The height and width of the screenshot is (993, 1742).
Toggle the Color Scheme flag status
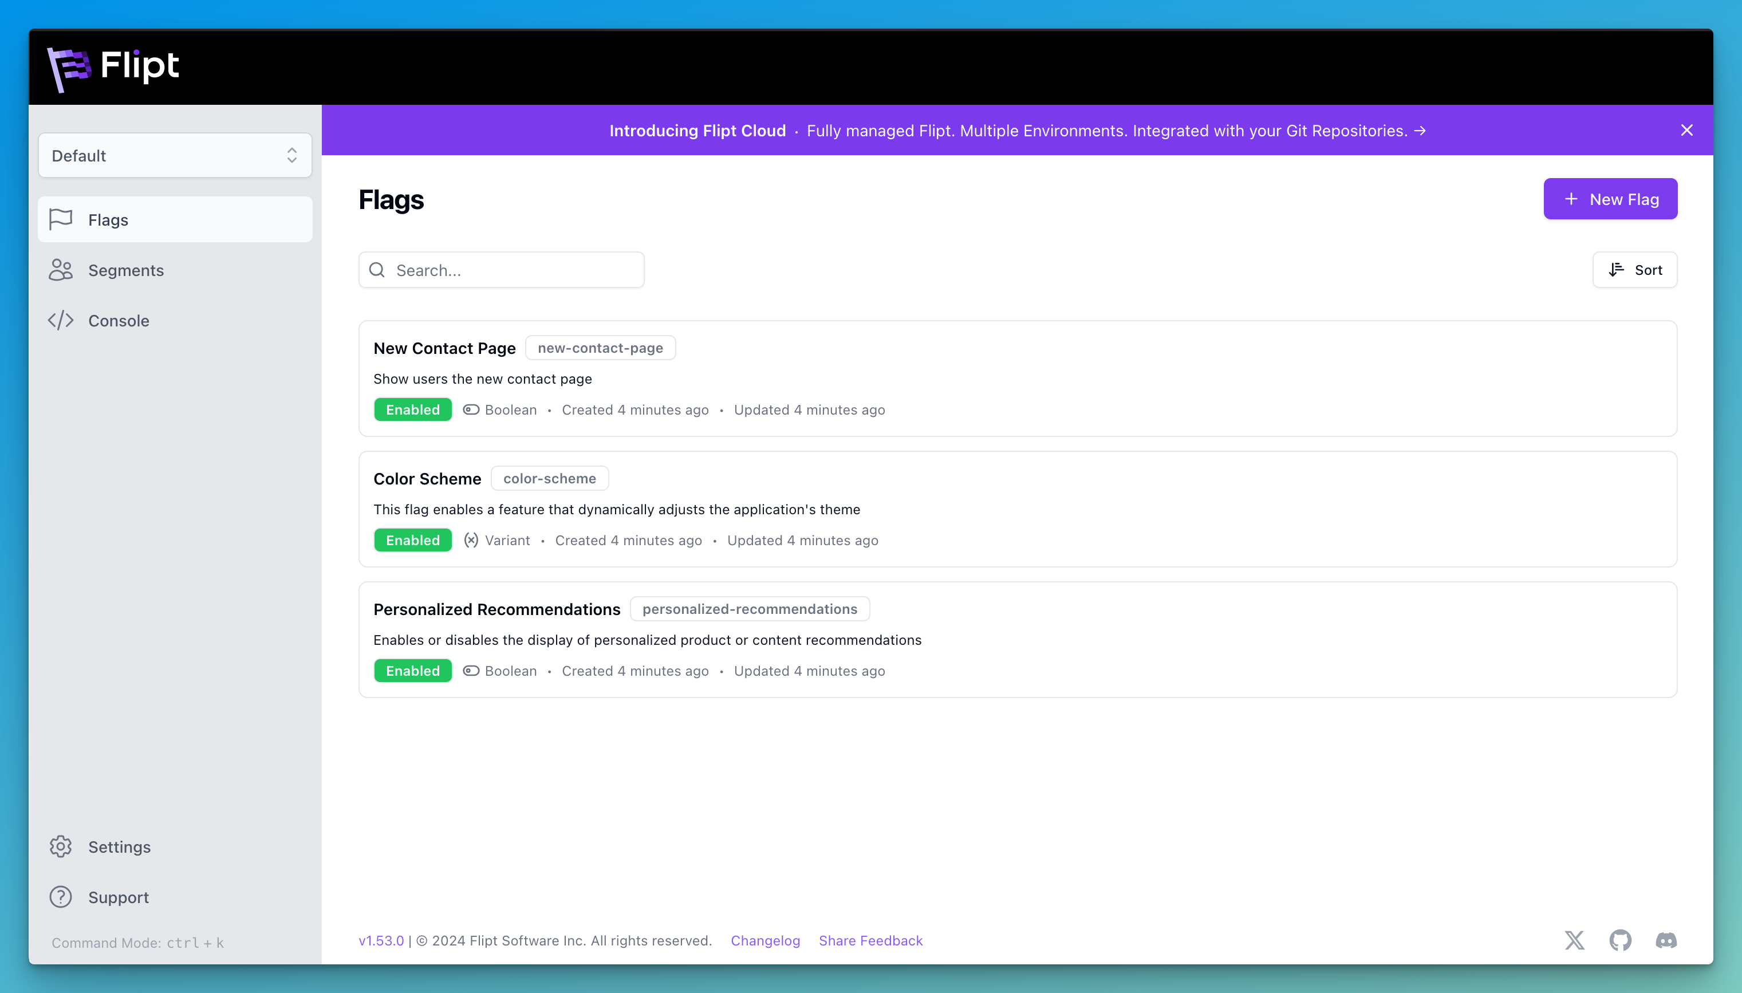coord(413,539)
